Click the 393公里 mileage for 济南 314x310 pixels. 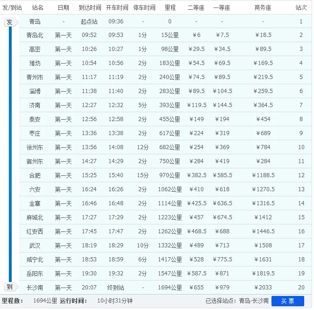(170, 105)
